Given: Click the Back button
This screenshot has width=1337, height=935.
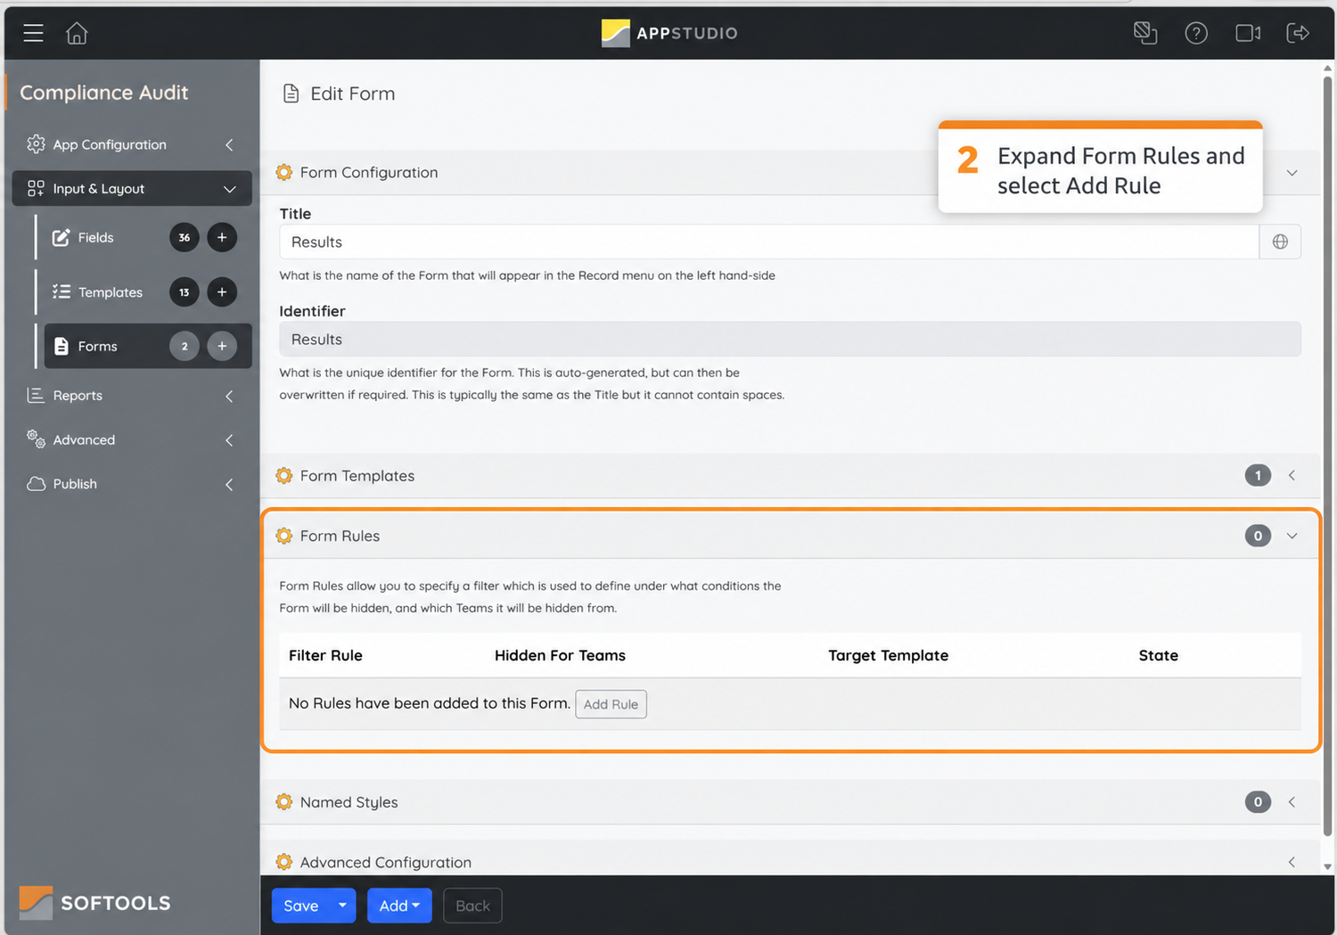Looking at the screenshot, I should pyautogui.click(x=472, y=906).
